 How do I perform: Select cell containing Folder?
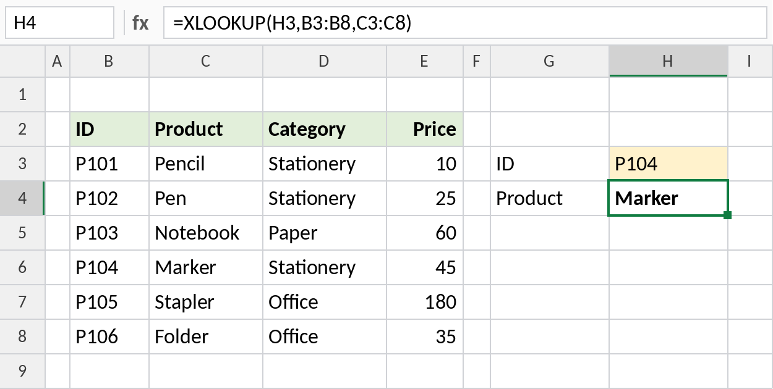coord(206,337)
